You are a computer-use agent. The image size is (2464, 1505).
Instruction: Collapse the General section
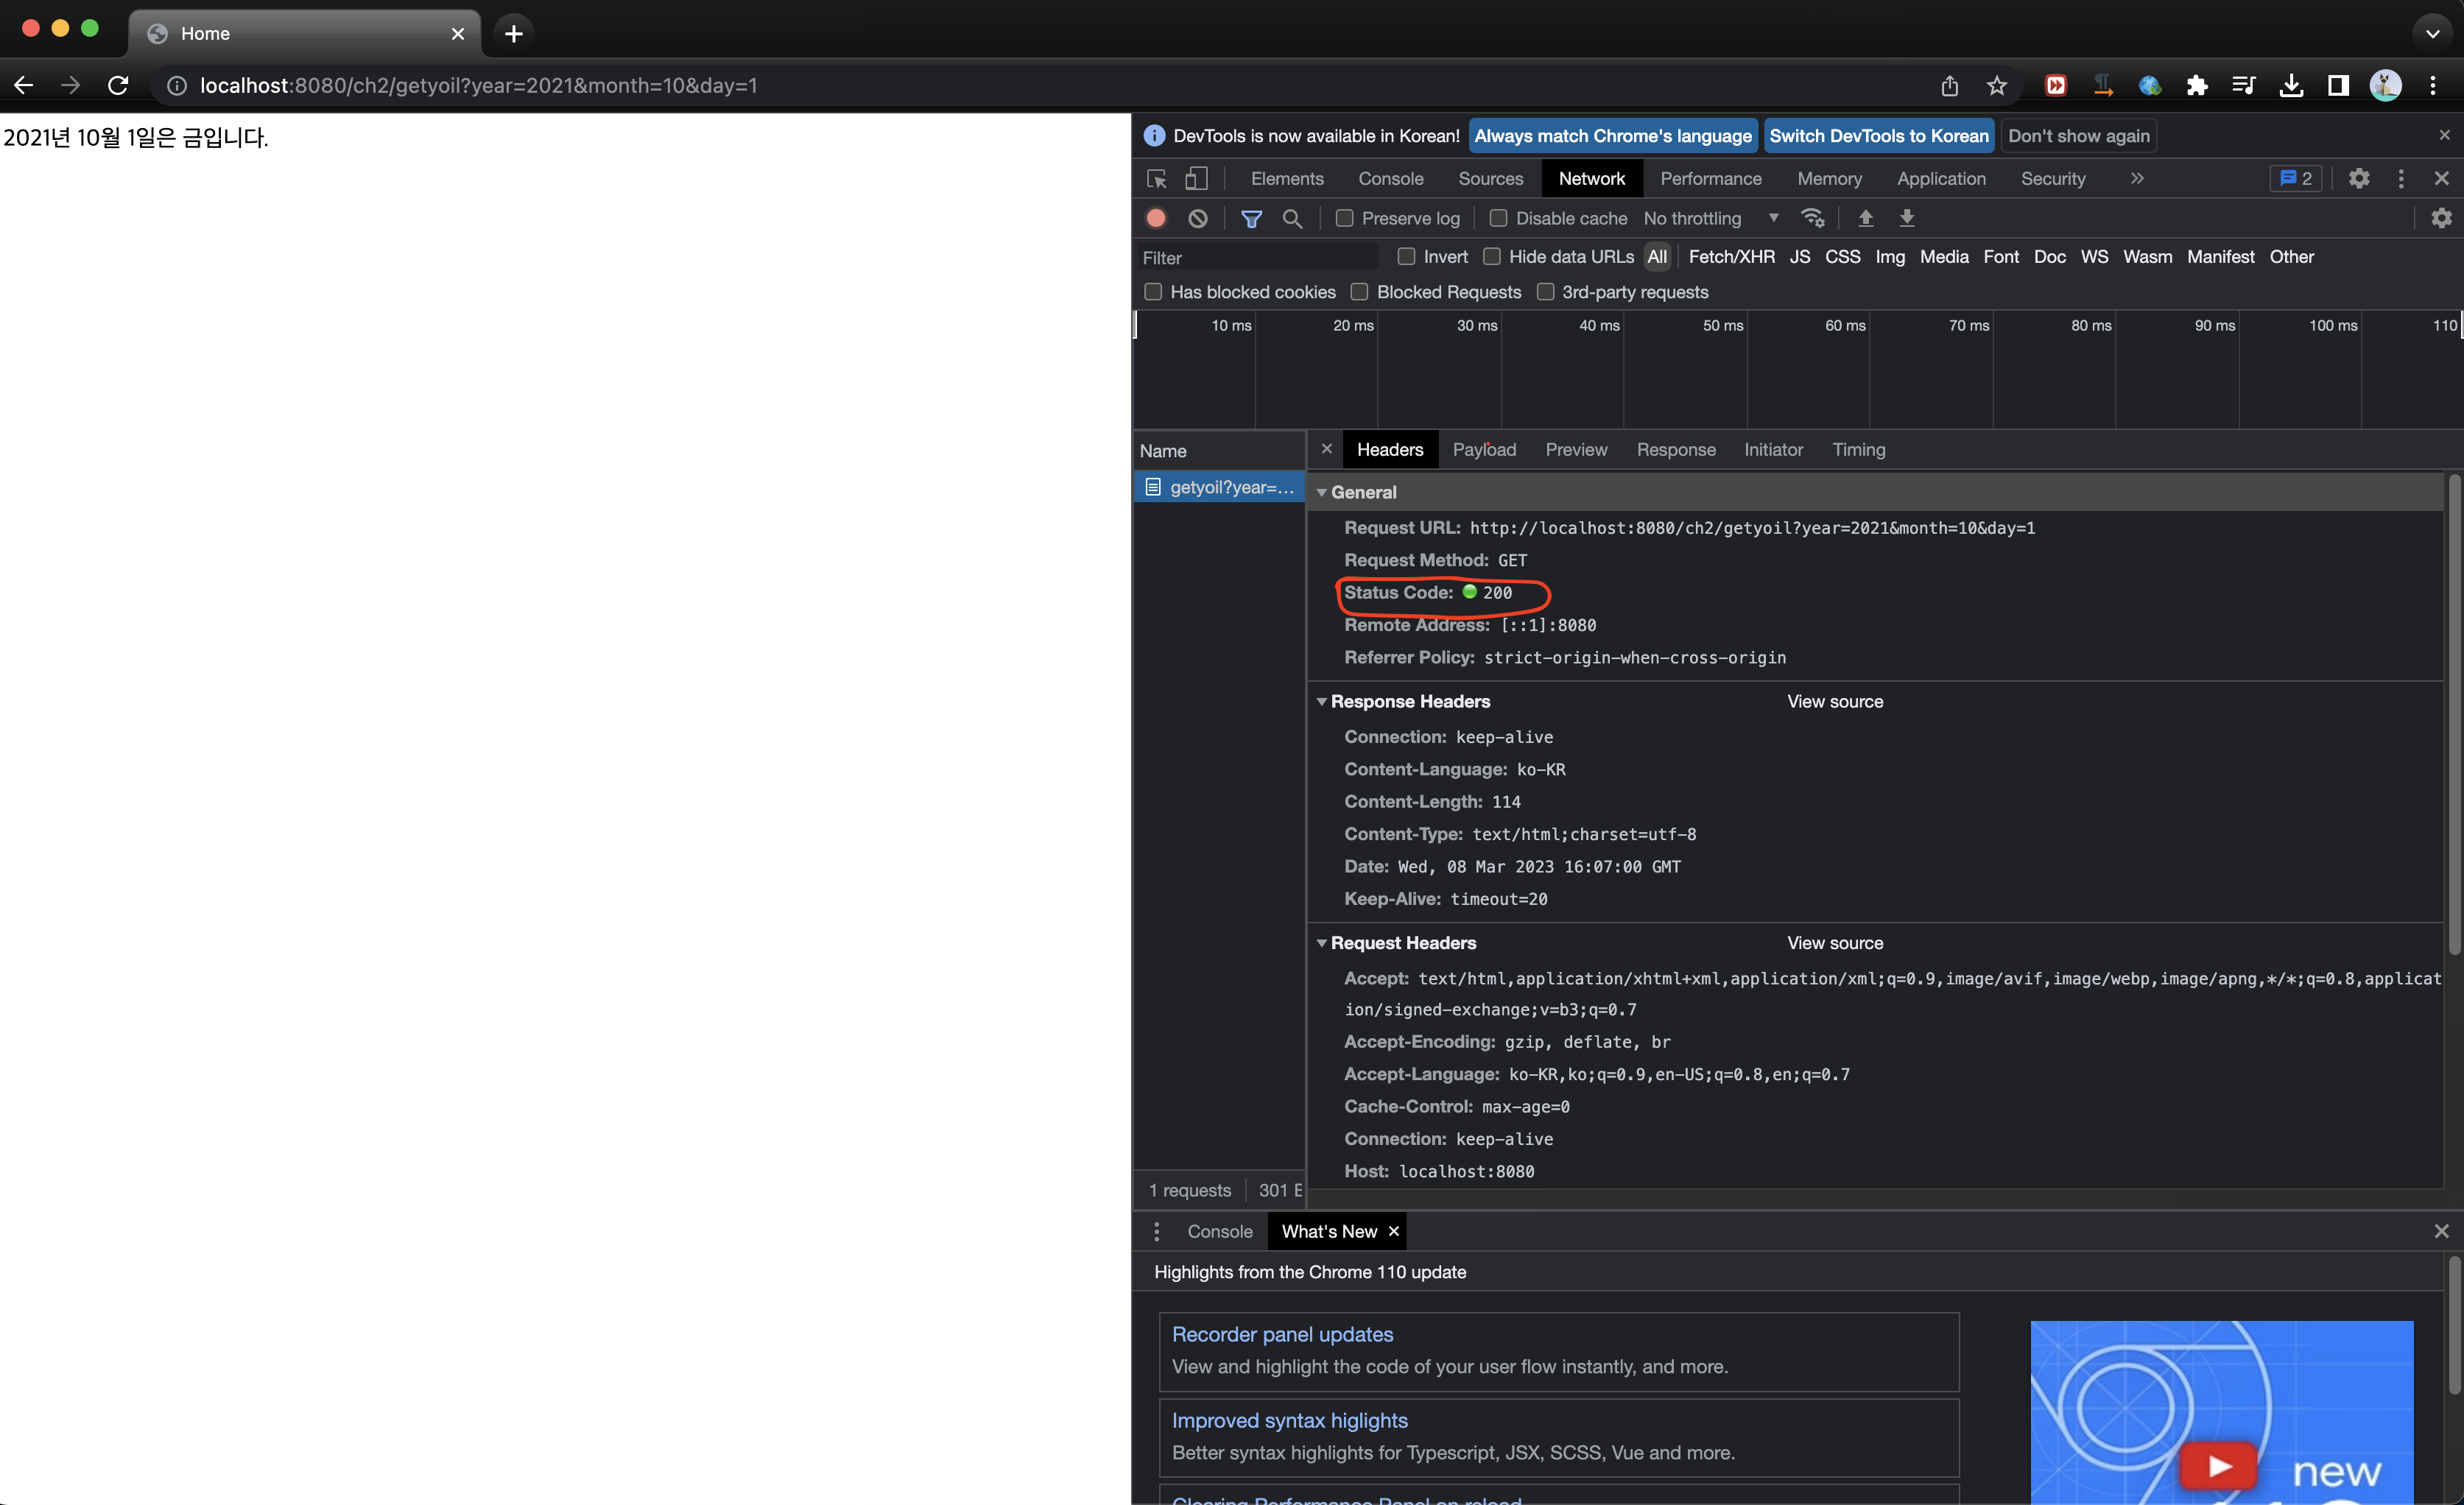click(1322, 493)
